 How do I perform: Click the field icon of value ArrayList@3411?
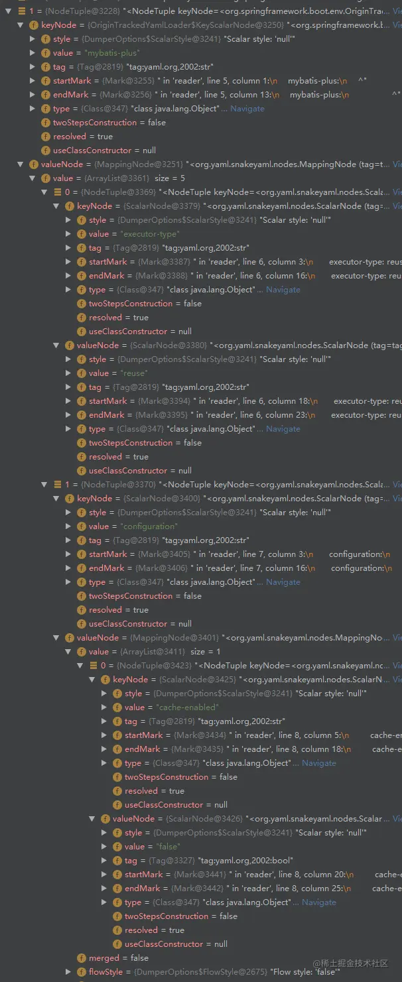(82, 652)
